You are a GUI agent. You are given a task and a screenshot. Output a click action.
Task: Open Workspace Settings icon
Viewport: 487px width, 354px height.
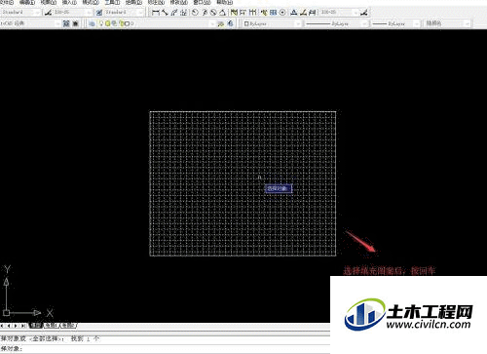[66, 23]
